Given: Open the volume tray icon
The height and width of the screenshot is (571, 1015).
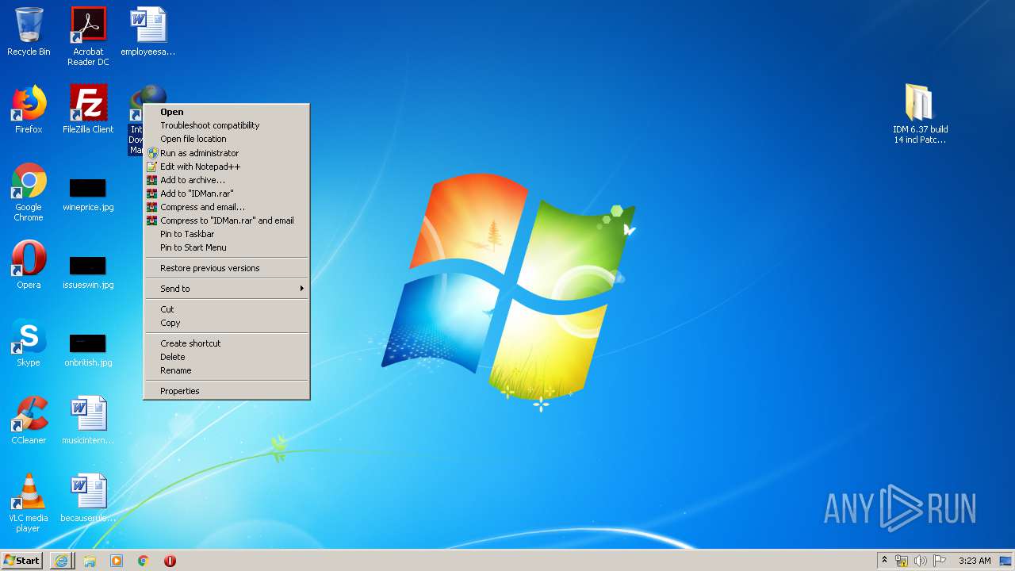Looking at the screenshot, I should coord(920,561).
